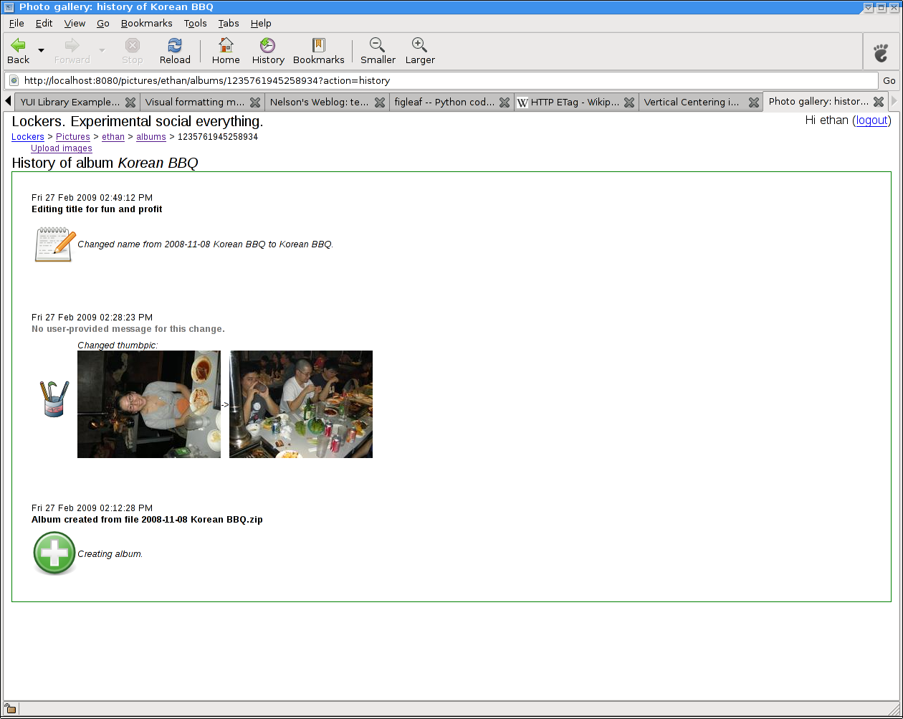Switch to Vertical Centering tab
Viewport: 903px width, 719px height.
tap(692, 102)
